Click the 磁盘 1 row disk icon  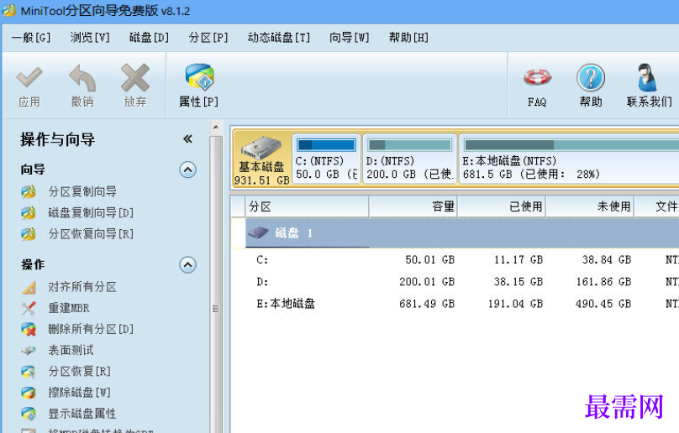click(259, 233)
